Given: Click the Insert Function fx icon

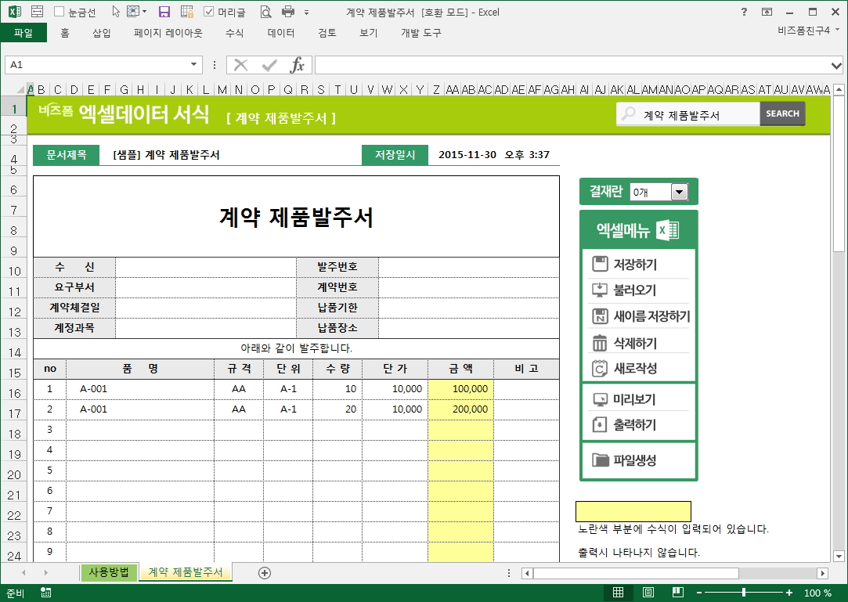Looking at the screenshot, I should click(298, 65).
